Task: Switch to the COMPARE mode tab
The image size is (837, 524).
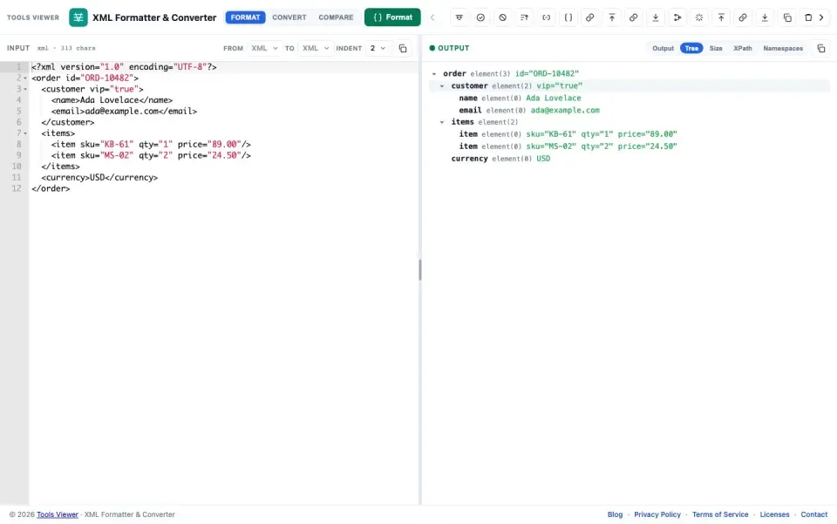Action: (336, 17)
